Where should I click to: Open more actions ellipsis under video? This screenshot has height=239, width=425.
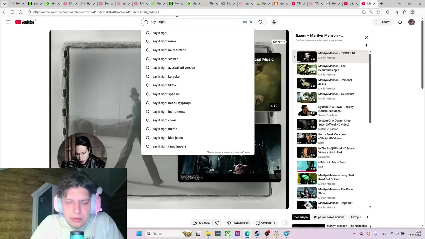285,223
